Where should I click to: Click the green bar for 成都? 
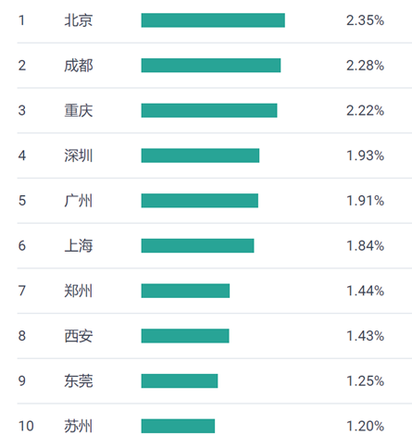(x=211, y=66)
